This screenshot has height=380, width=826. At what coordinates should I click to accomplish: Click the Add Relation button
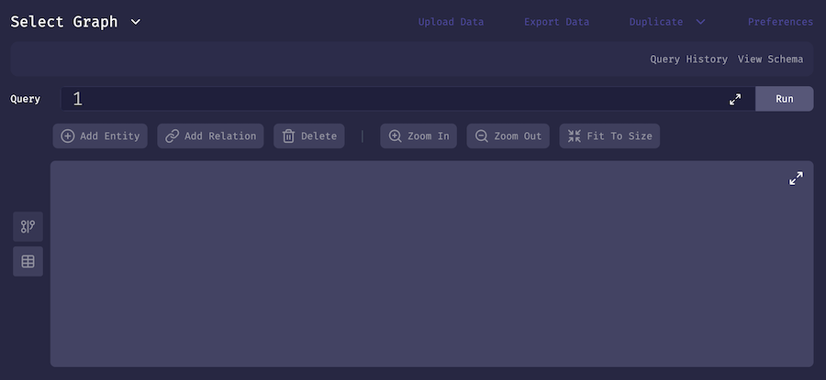[x=210, y=136]
